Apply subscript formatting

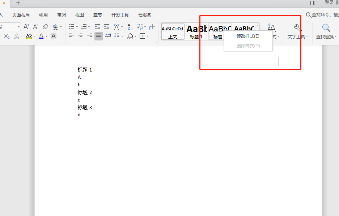tap(7, 36)
